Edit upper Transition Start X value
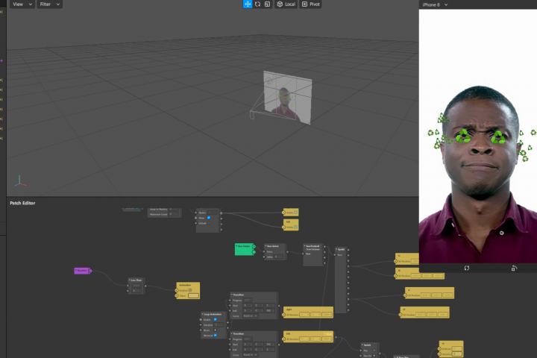537x358 pixels. coord(248,305)
